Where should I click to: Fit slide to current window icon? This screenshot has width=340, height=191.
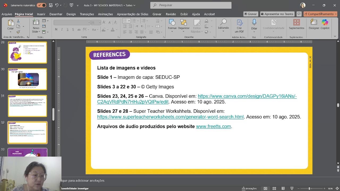(x=337, y=189)
